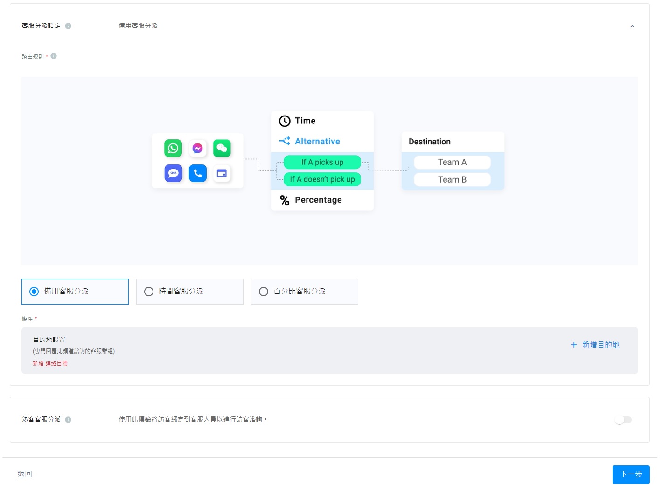Click the SMS chat bubble icon

tap(173, 173)
